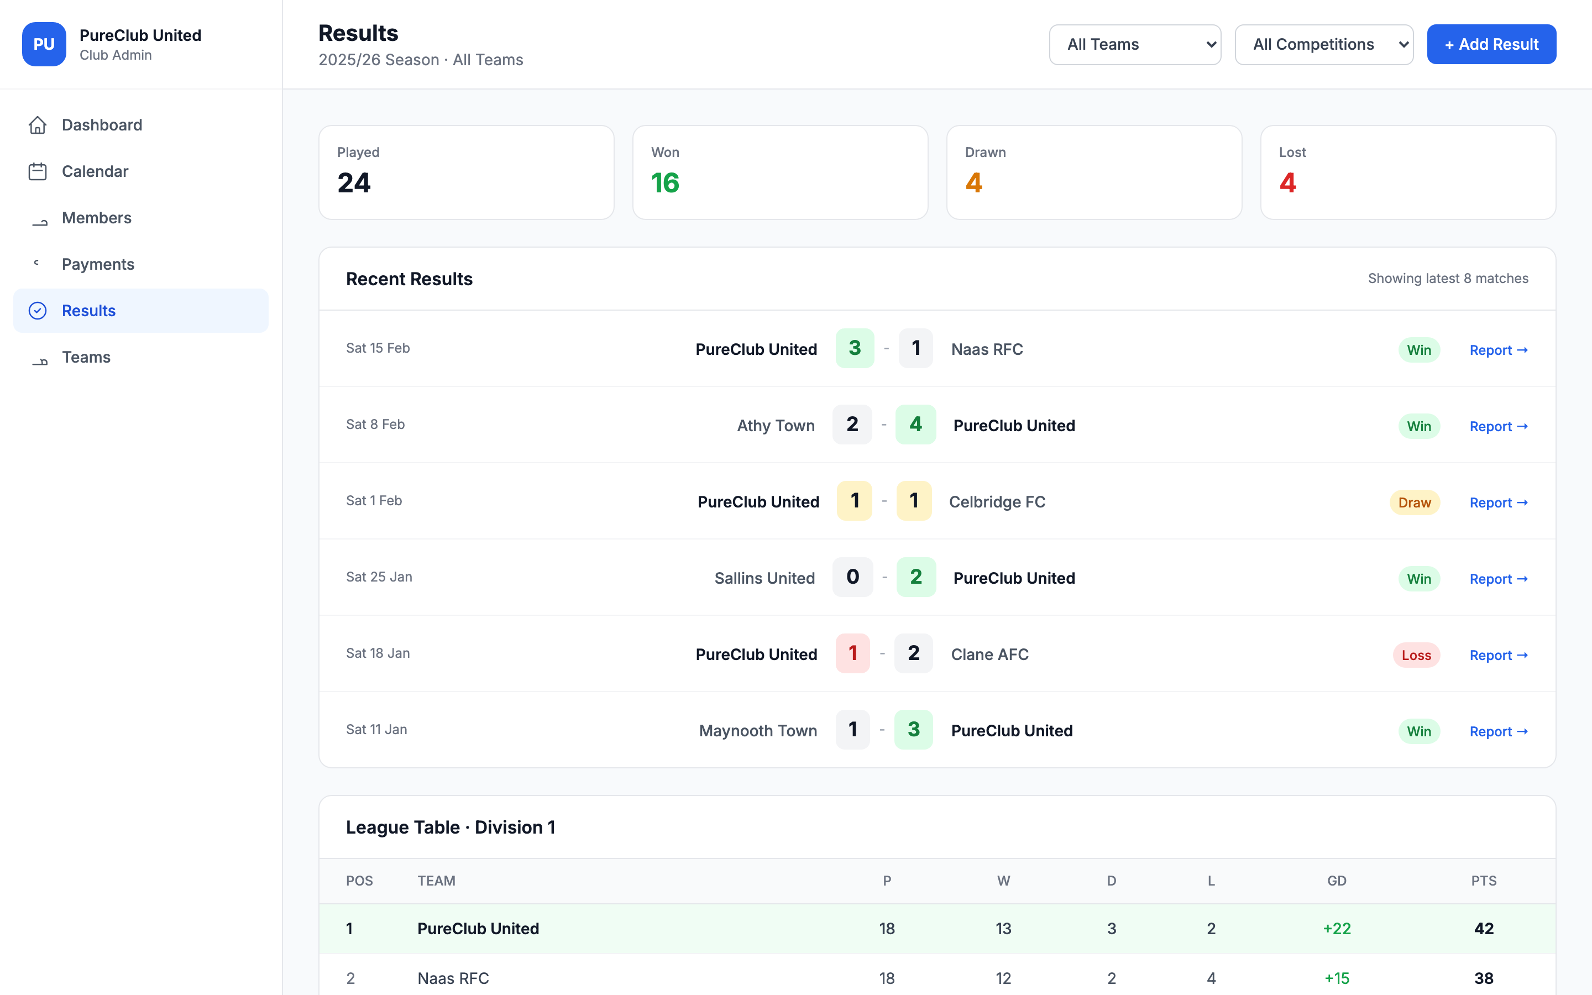The image size is (1592, 995).
Task: Click the POS column header
Action: (x=359, y=881)
